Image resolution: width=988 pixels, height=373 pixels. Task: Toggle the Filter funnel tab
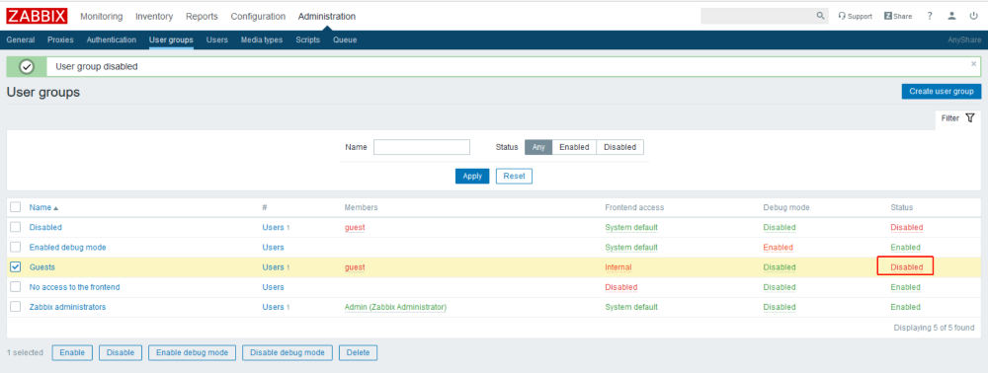958,118
